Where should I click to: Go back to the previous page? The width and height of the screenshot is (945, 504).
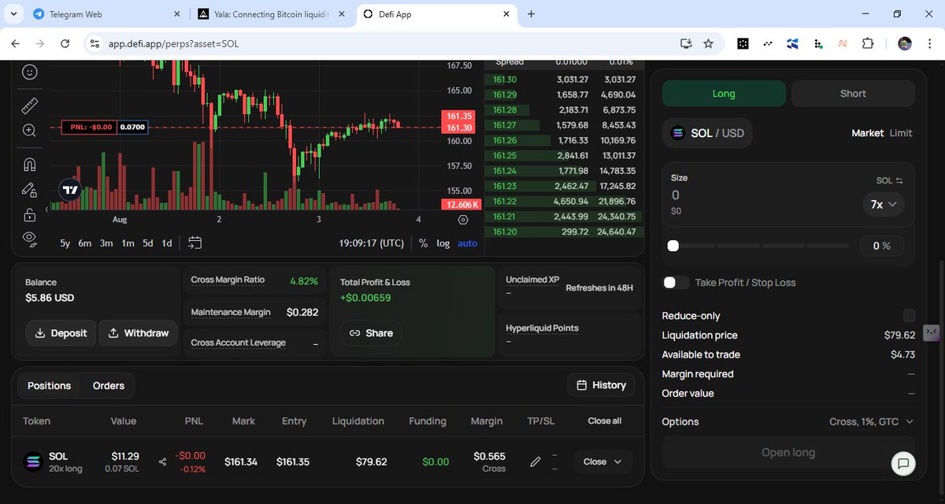[x=15, y=43]
